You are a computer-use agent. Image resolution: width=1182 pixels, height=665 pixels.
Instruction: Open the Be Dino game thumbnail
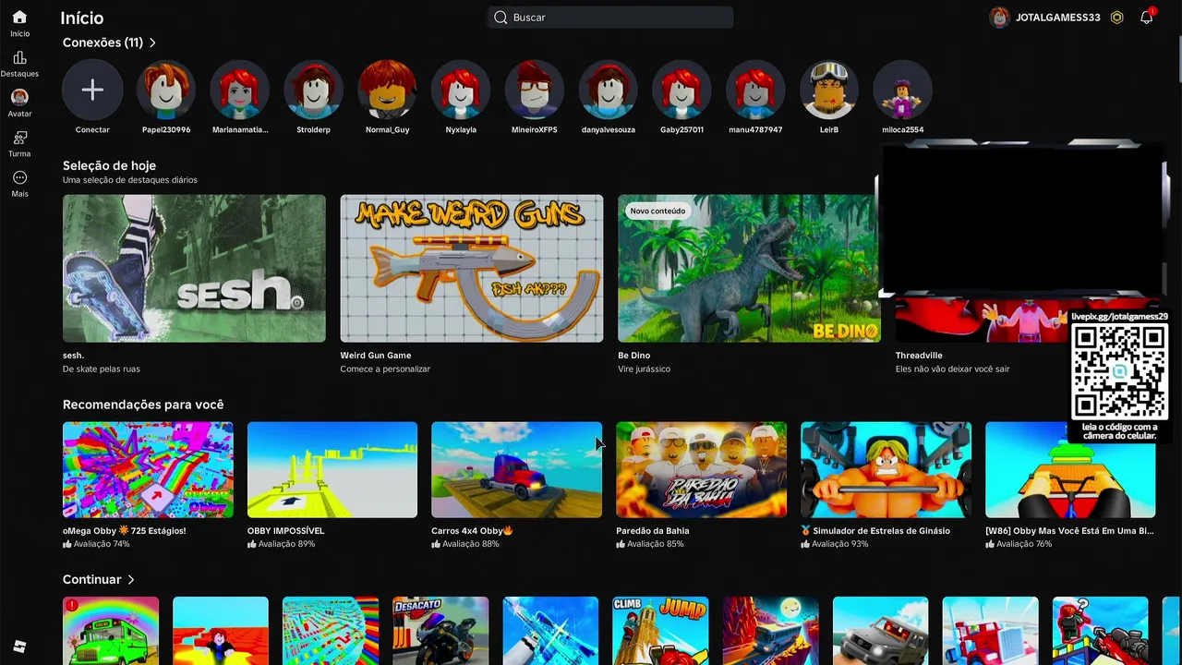(749, 268)
